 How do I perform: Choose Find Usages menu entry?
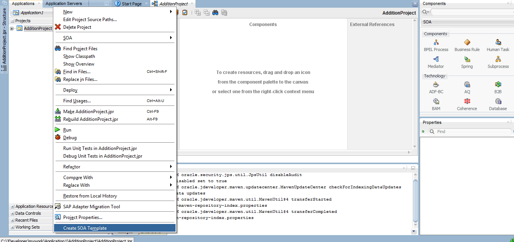tap(115, 100)
